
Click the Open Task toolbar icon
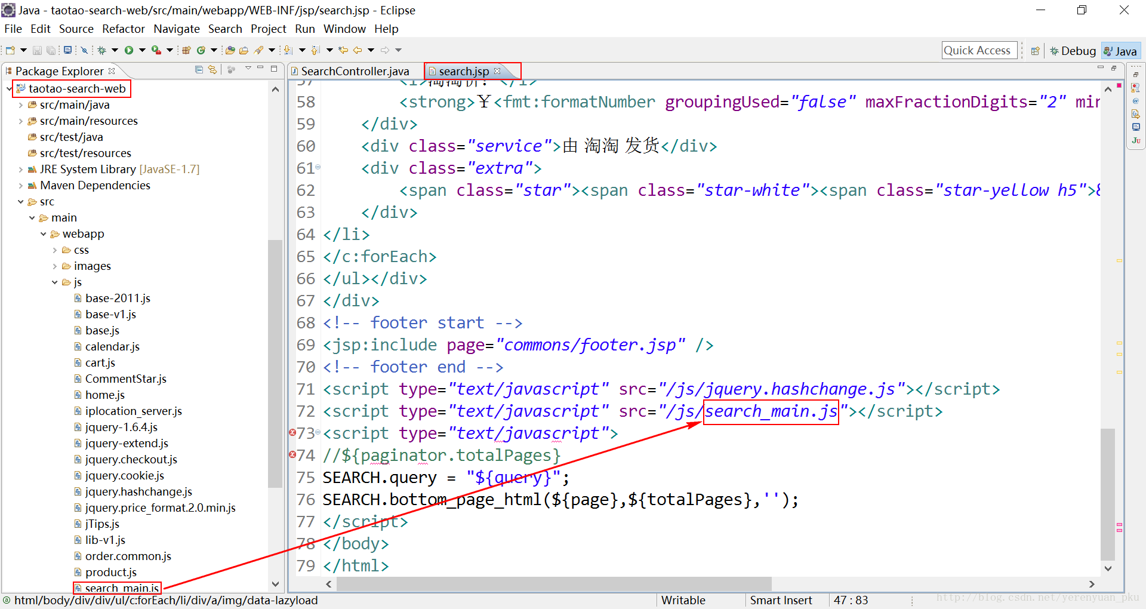pyautogui.click(x=244, y=50)
